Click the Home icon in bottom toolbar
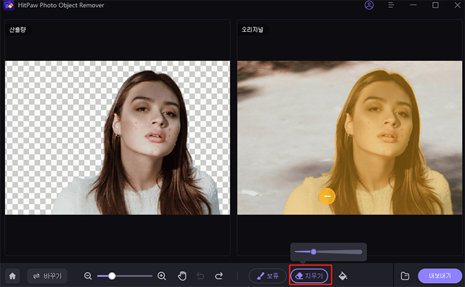Image resolution: width=465 pixels, height=287 pixels. 12,276
